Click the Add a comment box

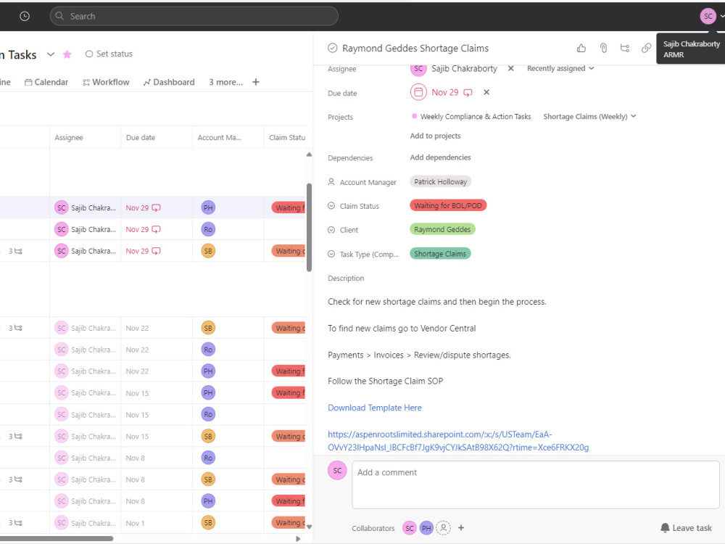[536, 485]
